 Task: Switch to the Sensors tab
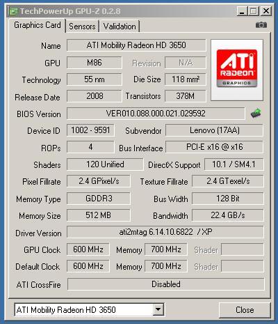(82, 26)
